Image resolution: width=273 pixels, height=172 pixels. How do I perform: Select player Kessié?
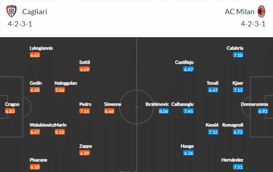tap(212, 125)
